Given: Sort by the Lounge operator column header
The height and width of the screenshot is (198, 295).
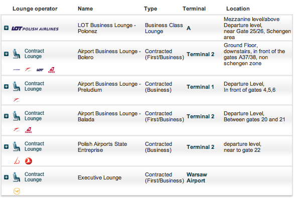Looking at the screenshot, I should (x=35, y=9).
